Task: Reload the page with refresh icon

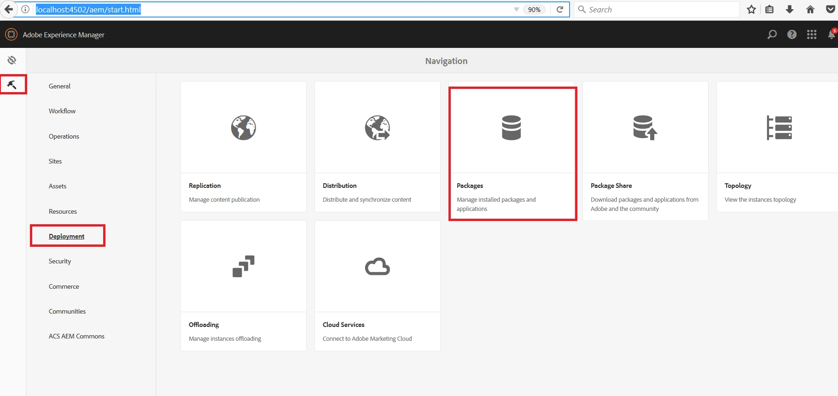Action: pos(560,9)
